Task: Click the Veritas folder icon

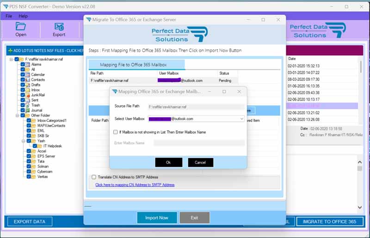Action: [33, 177]
